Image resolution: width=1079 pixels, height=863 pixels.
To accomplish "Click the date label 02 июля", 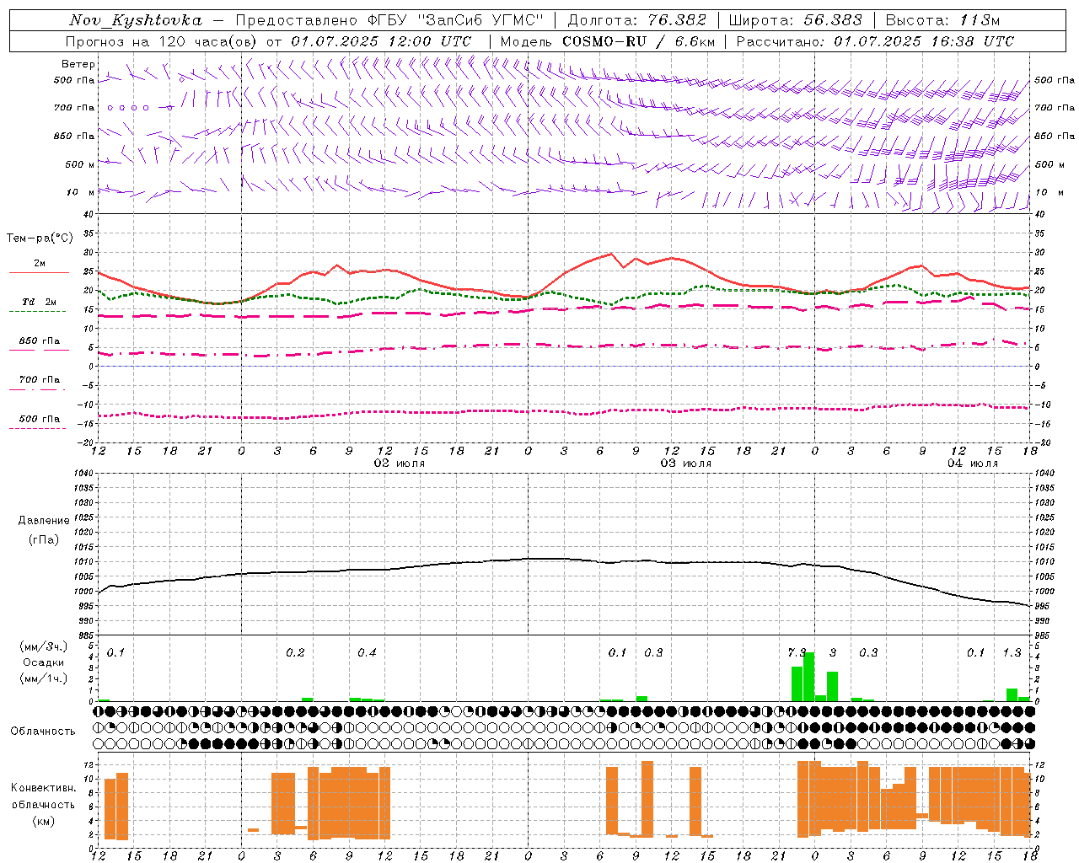I will pos(400,464).
